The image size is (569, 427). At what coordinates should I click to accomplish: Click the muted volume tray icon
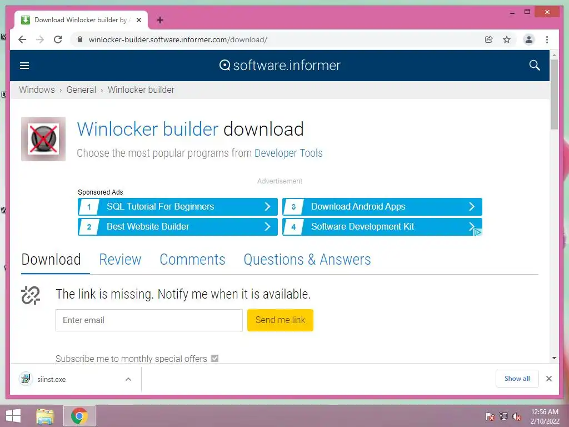tap(517, 416)
